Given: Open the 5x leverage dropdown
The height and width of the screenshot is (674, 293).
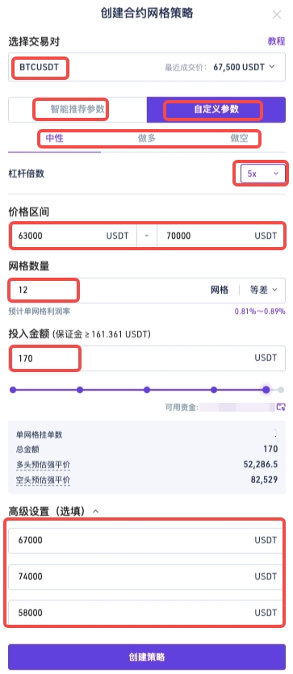Looking at the screenshot, I should (x=262, y=174).
